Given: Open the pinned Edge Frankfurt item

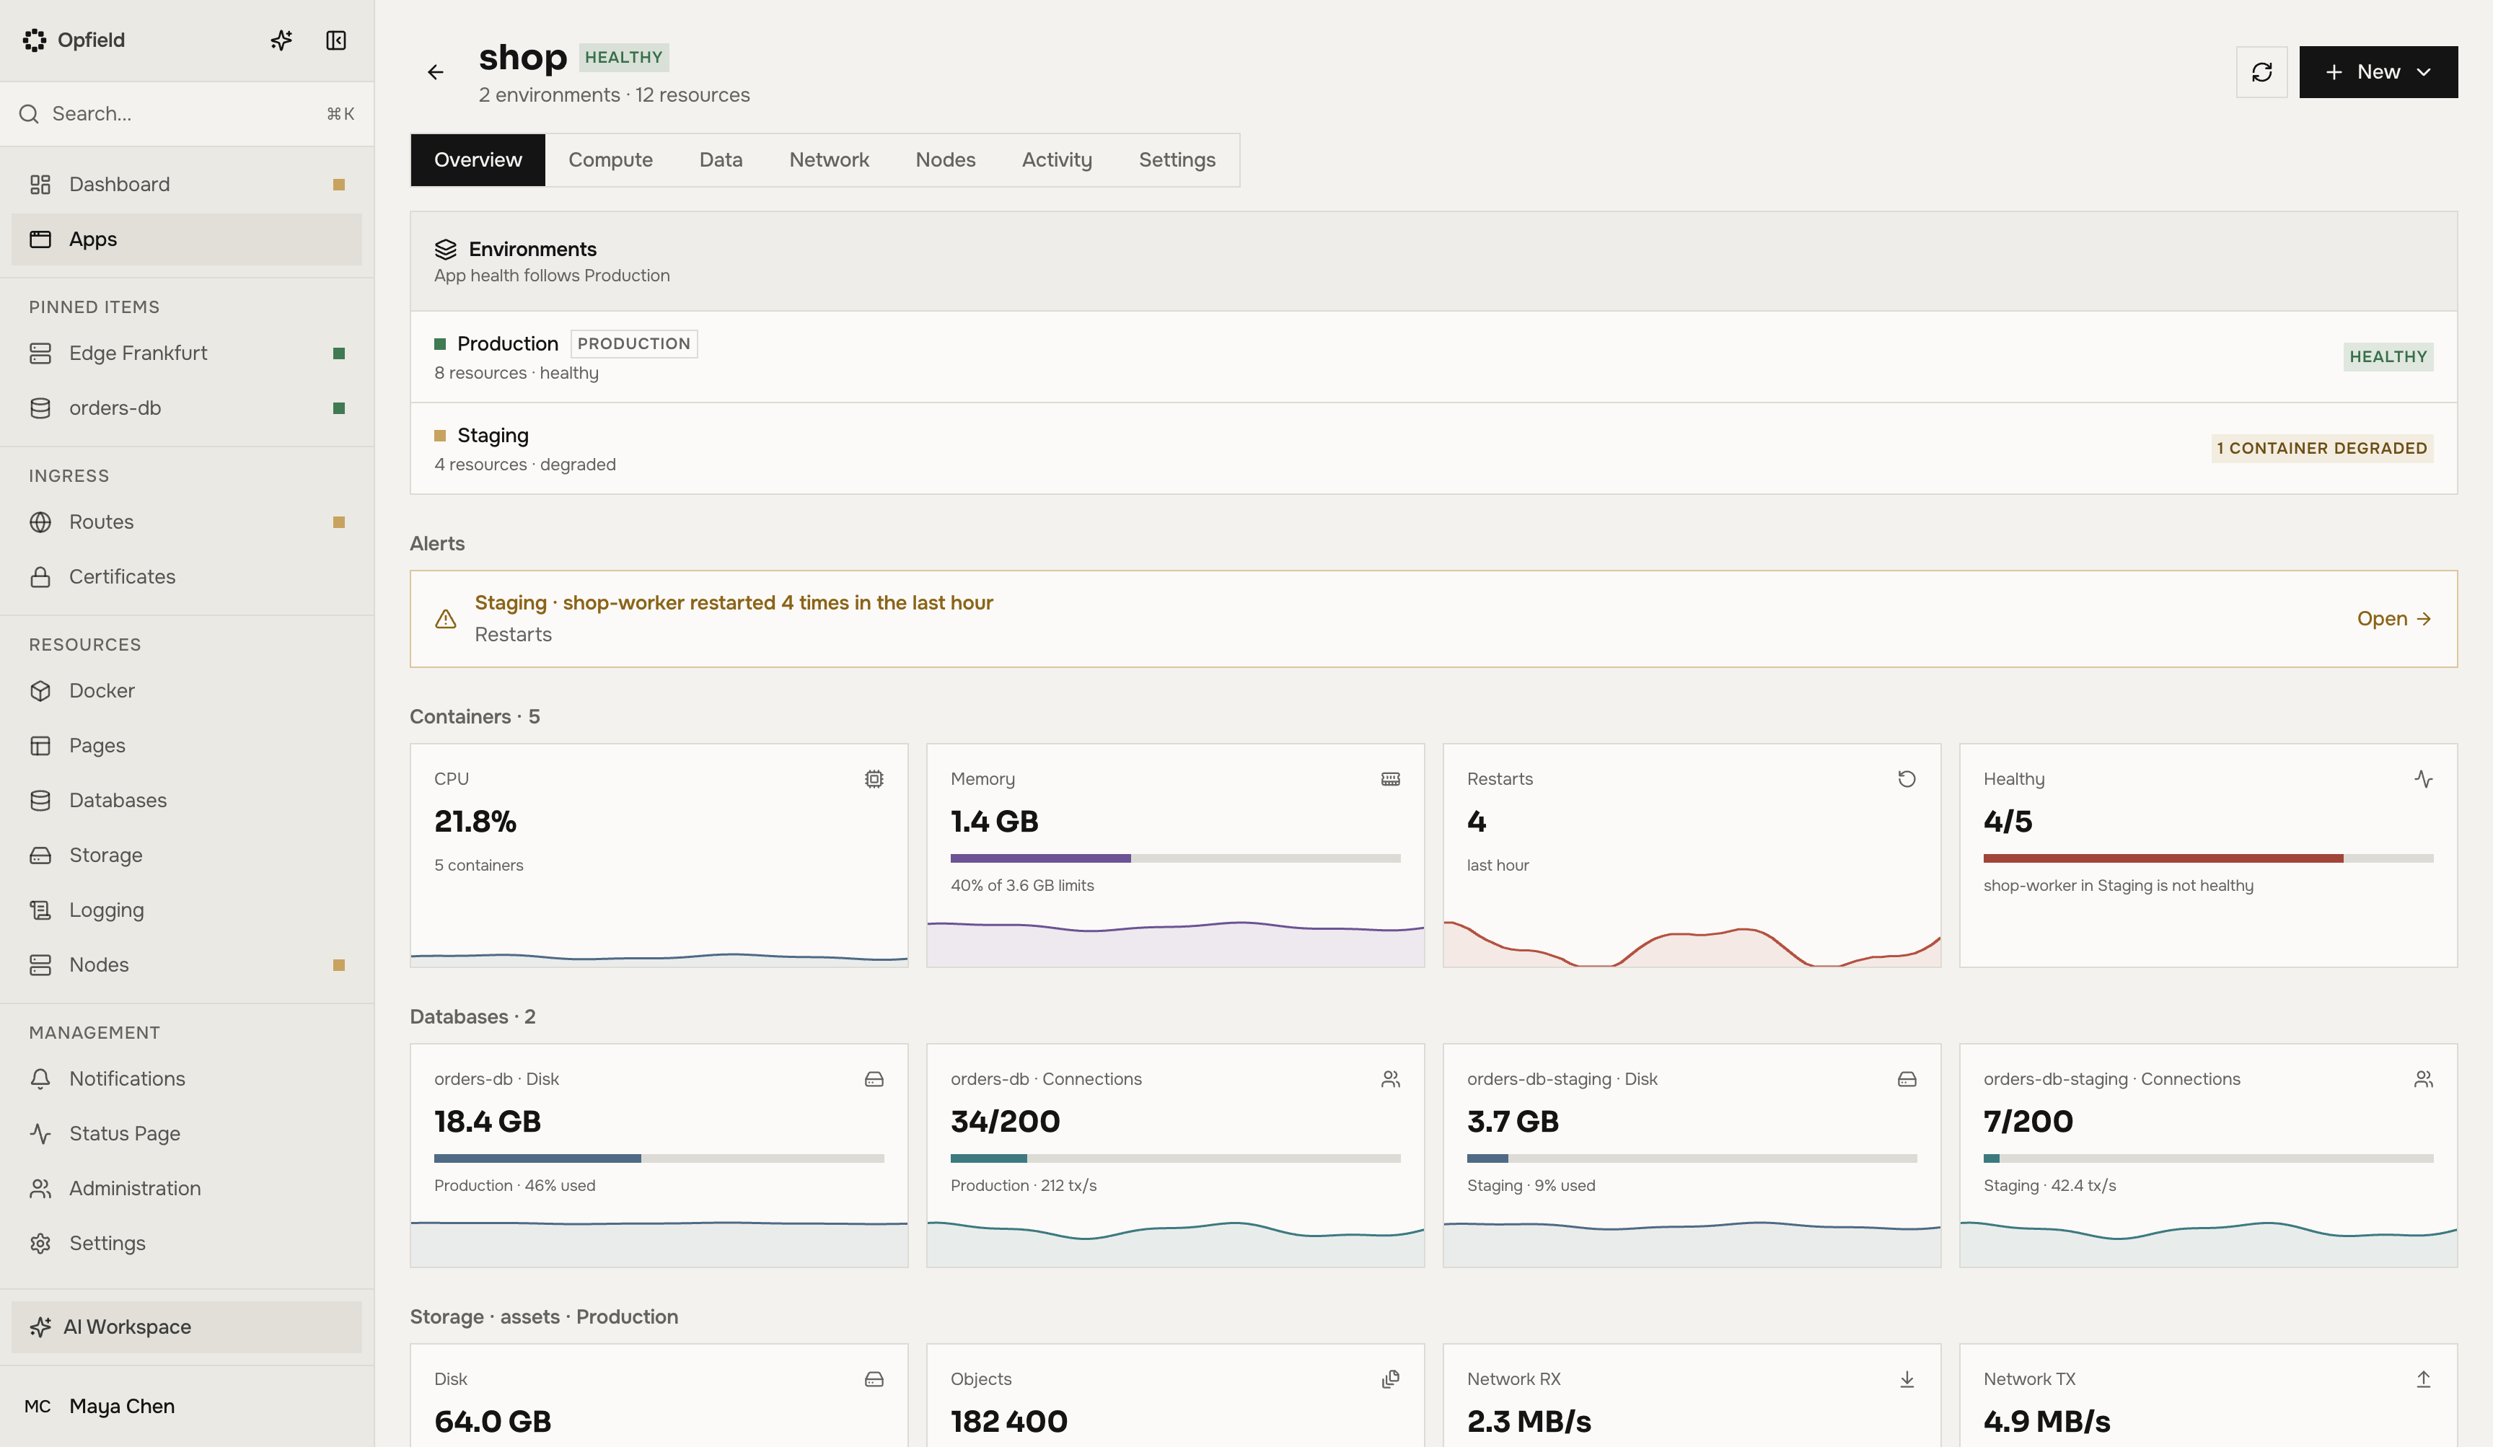Looking at the screenshot, I should point(187,353).
